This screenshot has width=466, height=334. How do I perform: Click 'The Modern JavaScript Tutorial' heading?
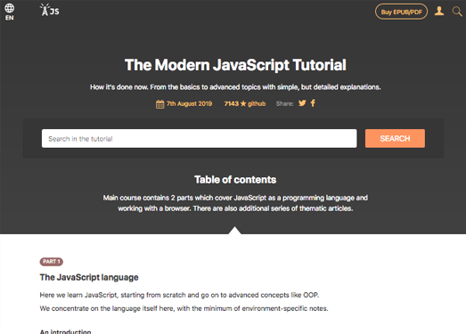tap(235, 65)
